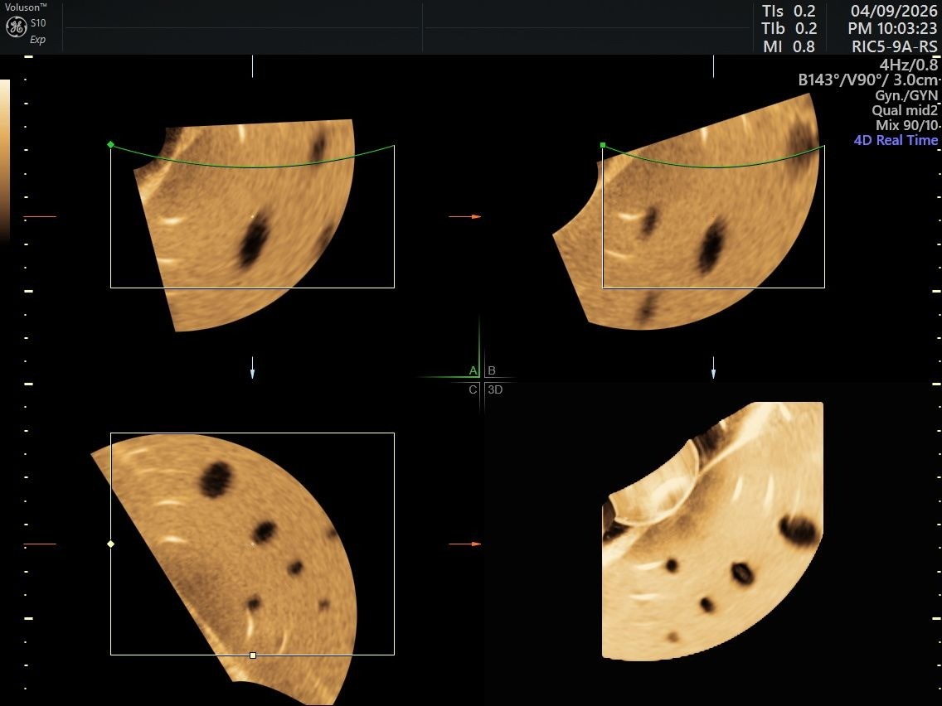Viewport: 942px width, 706px height.
Task: Click the "TIb 0.2" thermal index reading
Action: click(789, 28)
